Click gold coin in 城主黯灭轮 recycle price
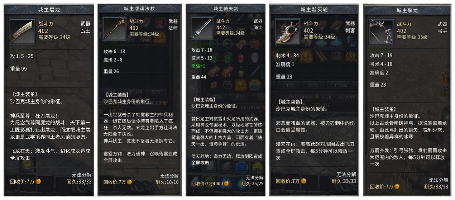The image size is (455, 200). click(303, 181)
